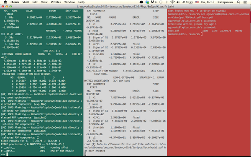Click BBu value '6.19813e+04'

[x=34, y=18]
